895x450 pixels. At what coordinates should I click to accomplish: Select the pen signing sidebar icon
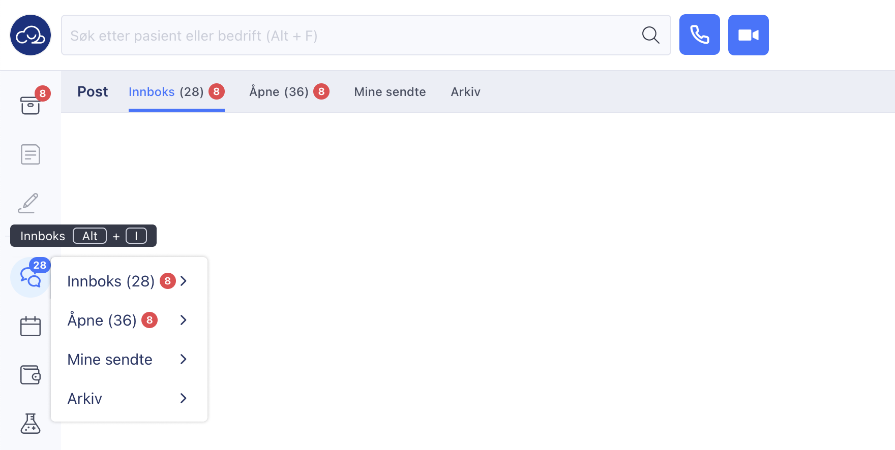pos(28,203)
